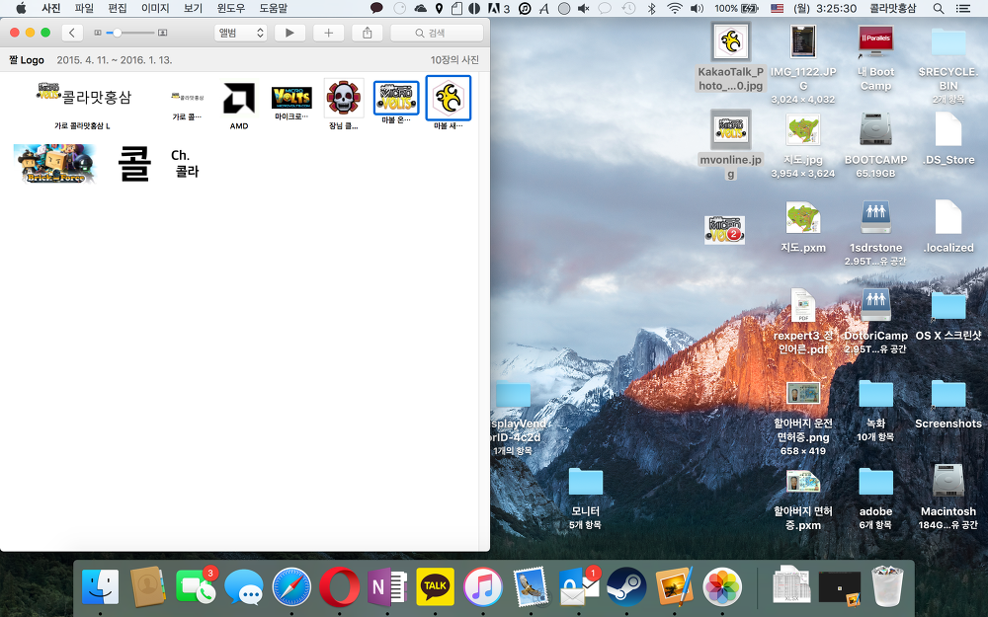Open the 이미지 menu

tap(155, 8)
